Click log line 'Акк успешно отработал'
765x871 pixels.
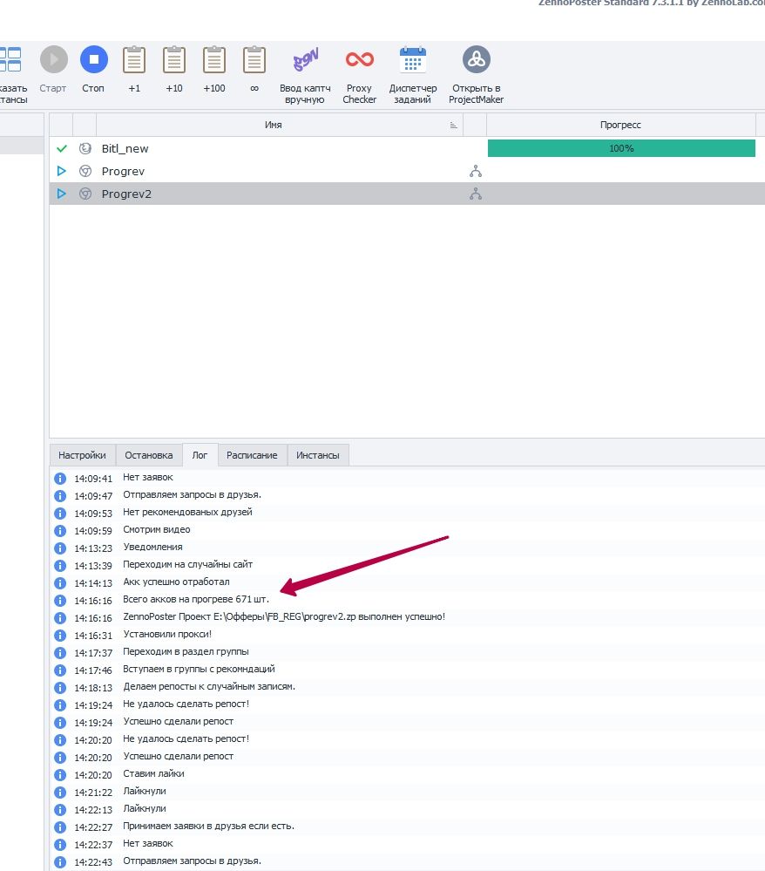176,582
